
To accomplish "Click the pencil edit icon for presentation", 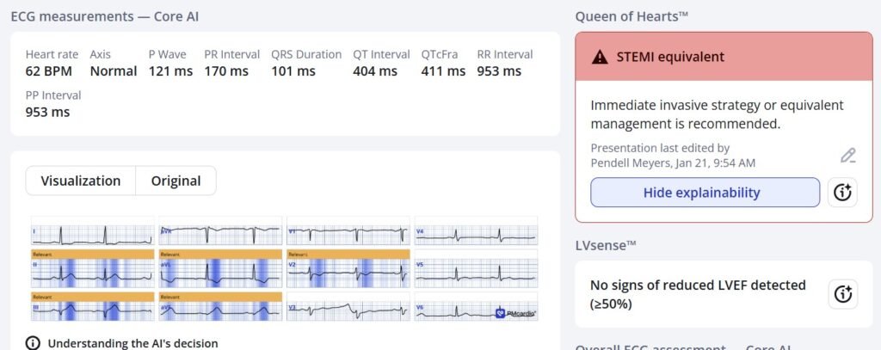I will pyautogui.click(x=847, y=156).
